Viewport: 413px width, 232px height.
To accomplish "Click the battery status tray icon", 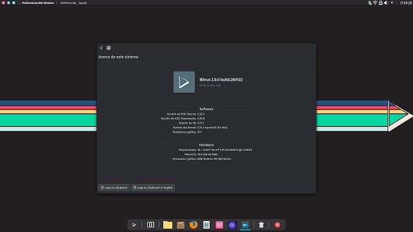I will pyautogui.click(x=370, y=3).
